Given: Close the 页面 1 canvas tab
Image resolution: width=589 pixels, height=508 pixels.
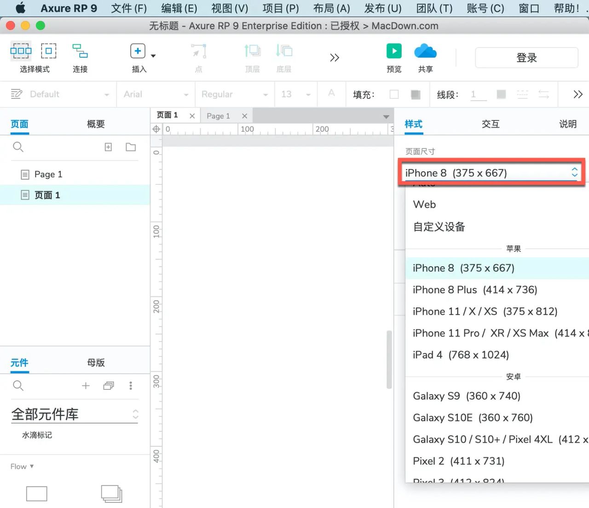Looking at the screenshot, I should coord(192,116).
